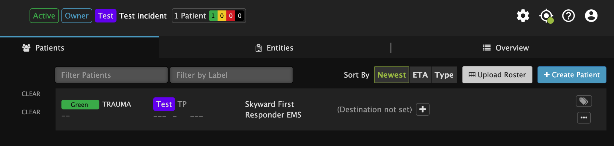Switch to the Entities tab
The width and height of the screenshot is (614, 146).
coord(274,48)
